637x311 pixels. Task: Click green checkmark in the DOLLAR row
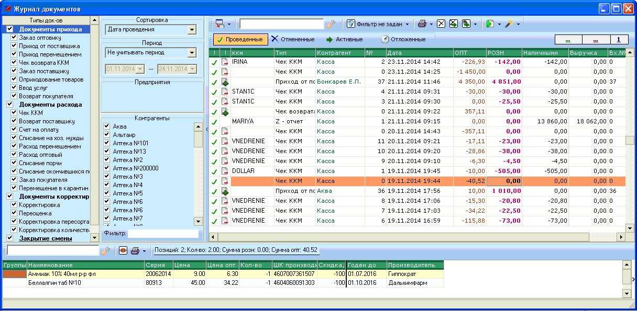[214, 171]
